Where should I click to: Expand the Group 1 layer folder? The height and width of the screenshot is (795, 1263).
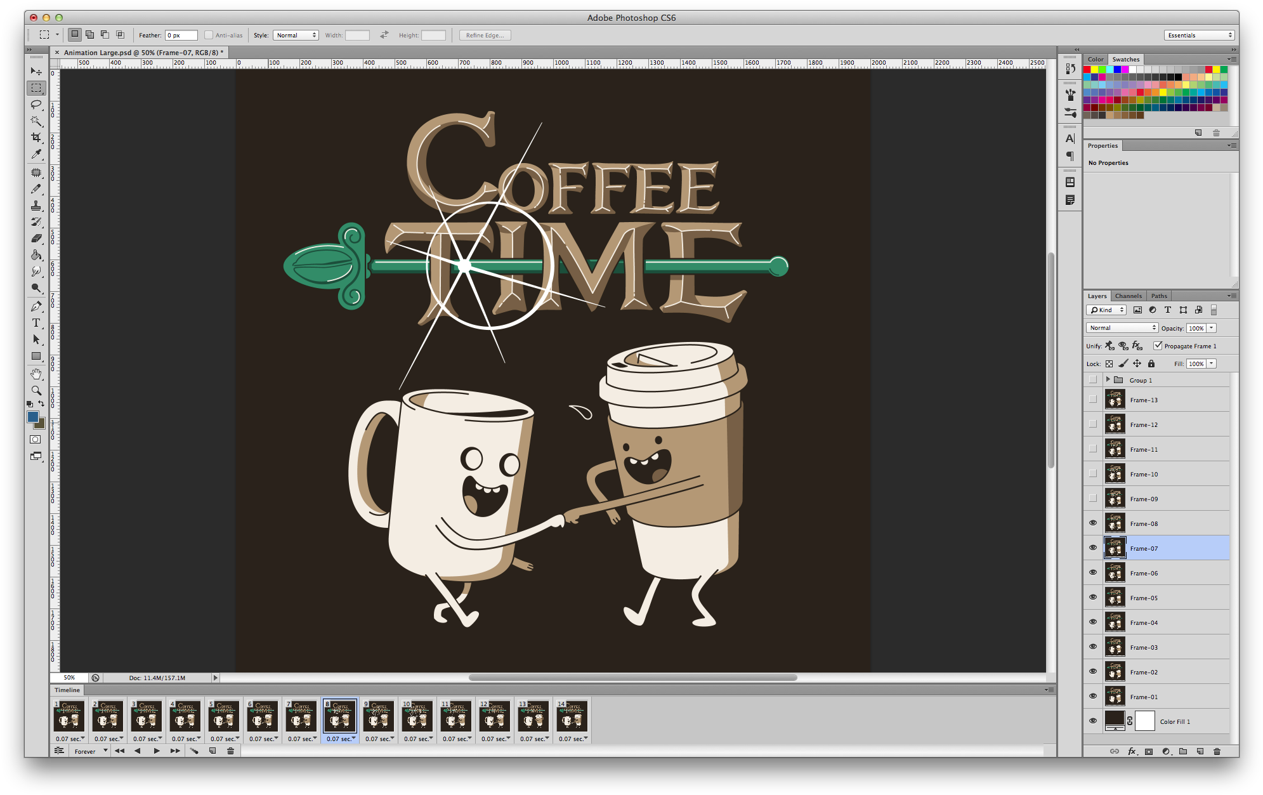[x=1108, y=380]
